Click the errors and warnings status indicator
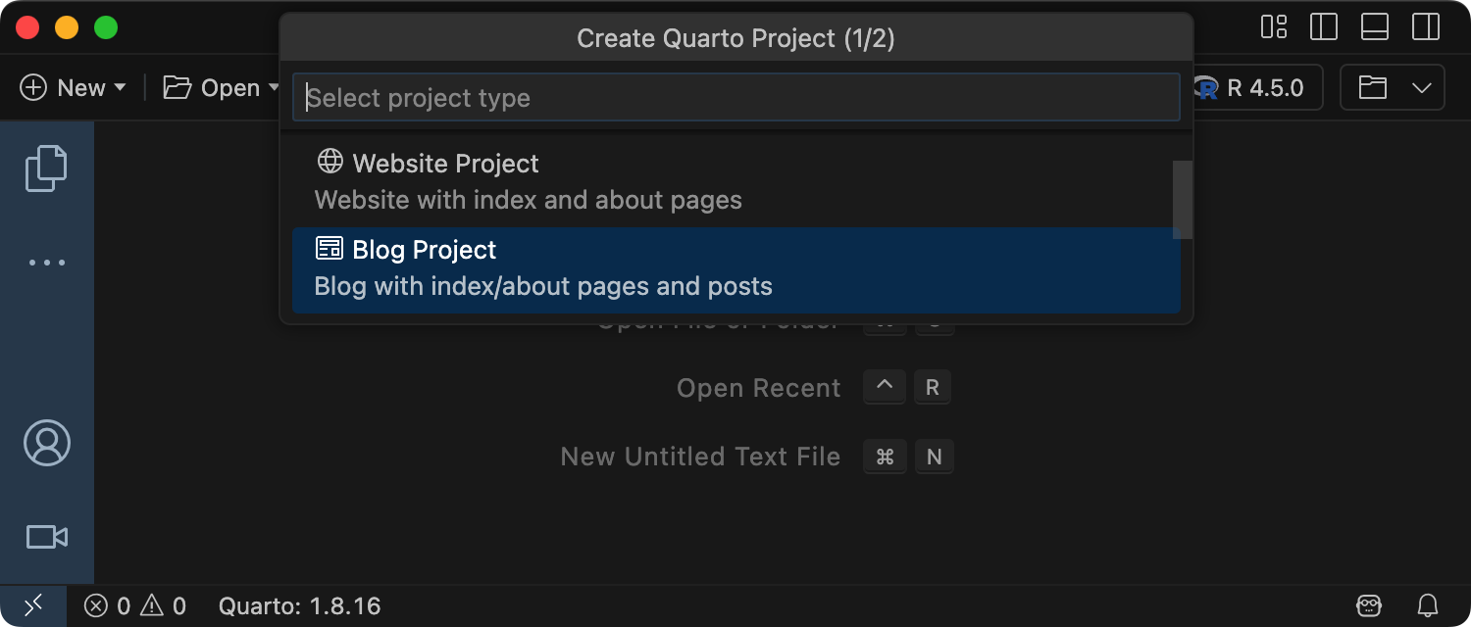The width and height of the screenshot is (1471, 627). pos(135,606)
